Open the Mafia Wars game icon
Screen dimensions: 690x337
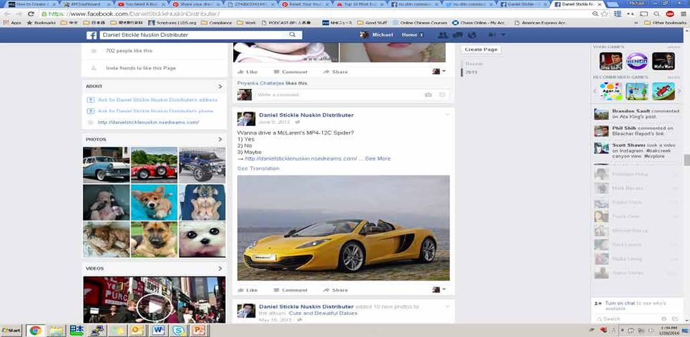[663, 61]
